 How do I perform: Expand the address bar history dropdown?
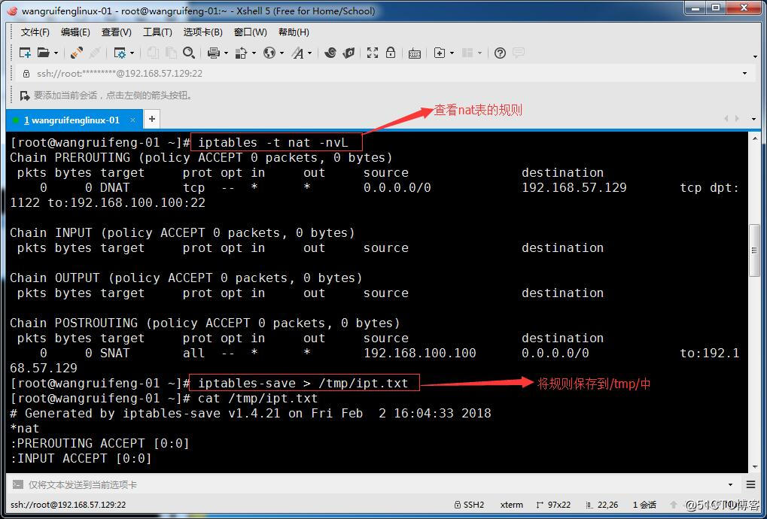click(x=744, y=73)
